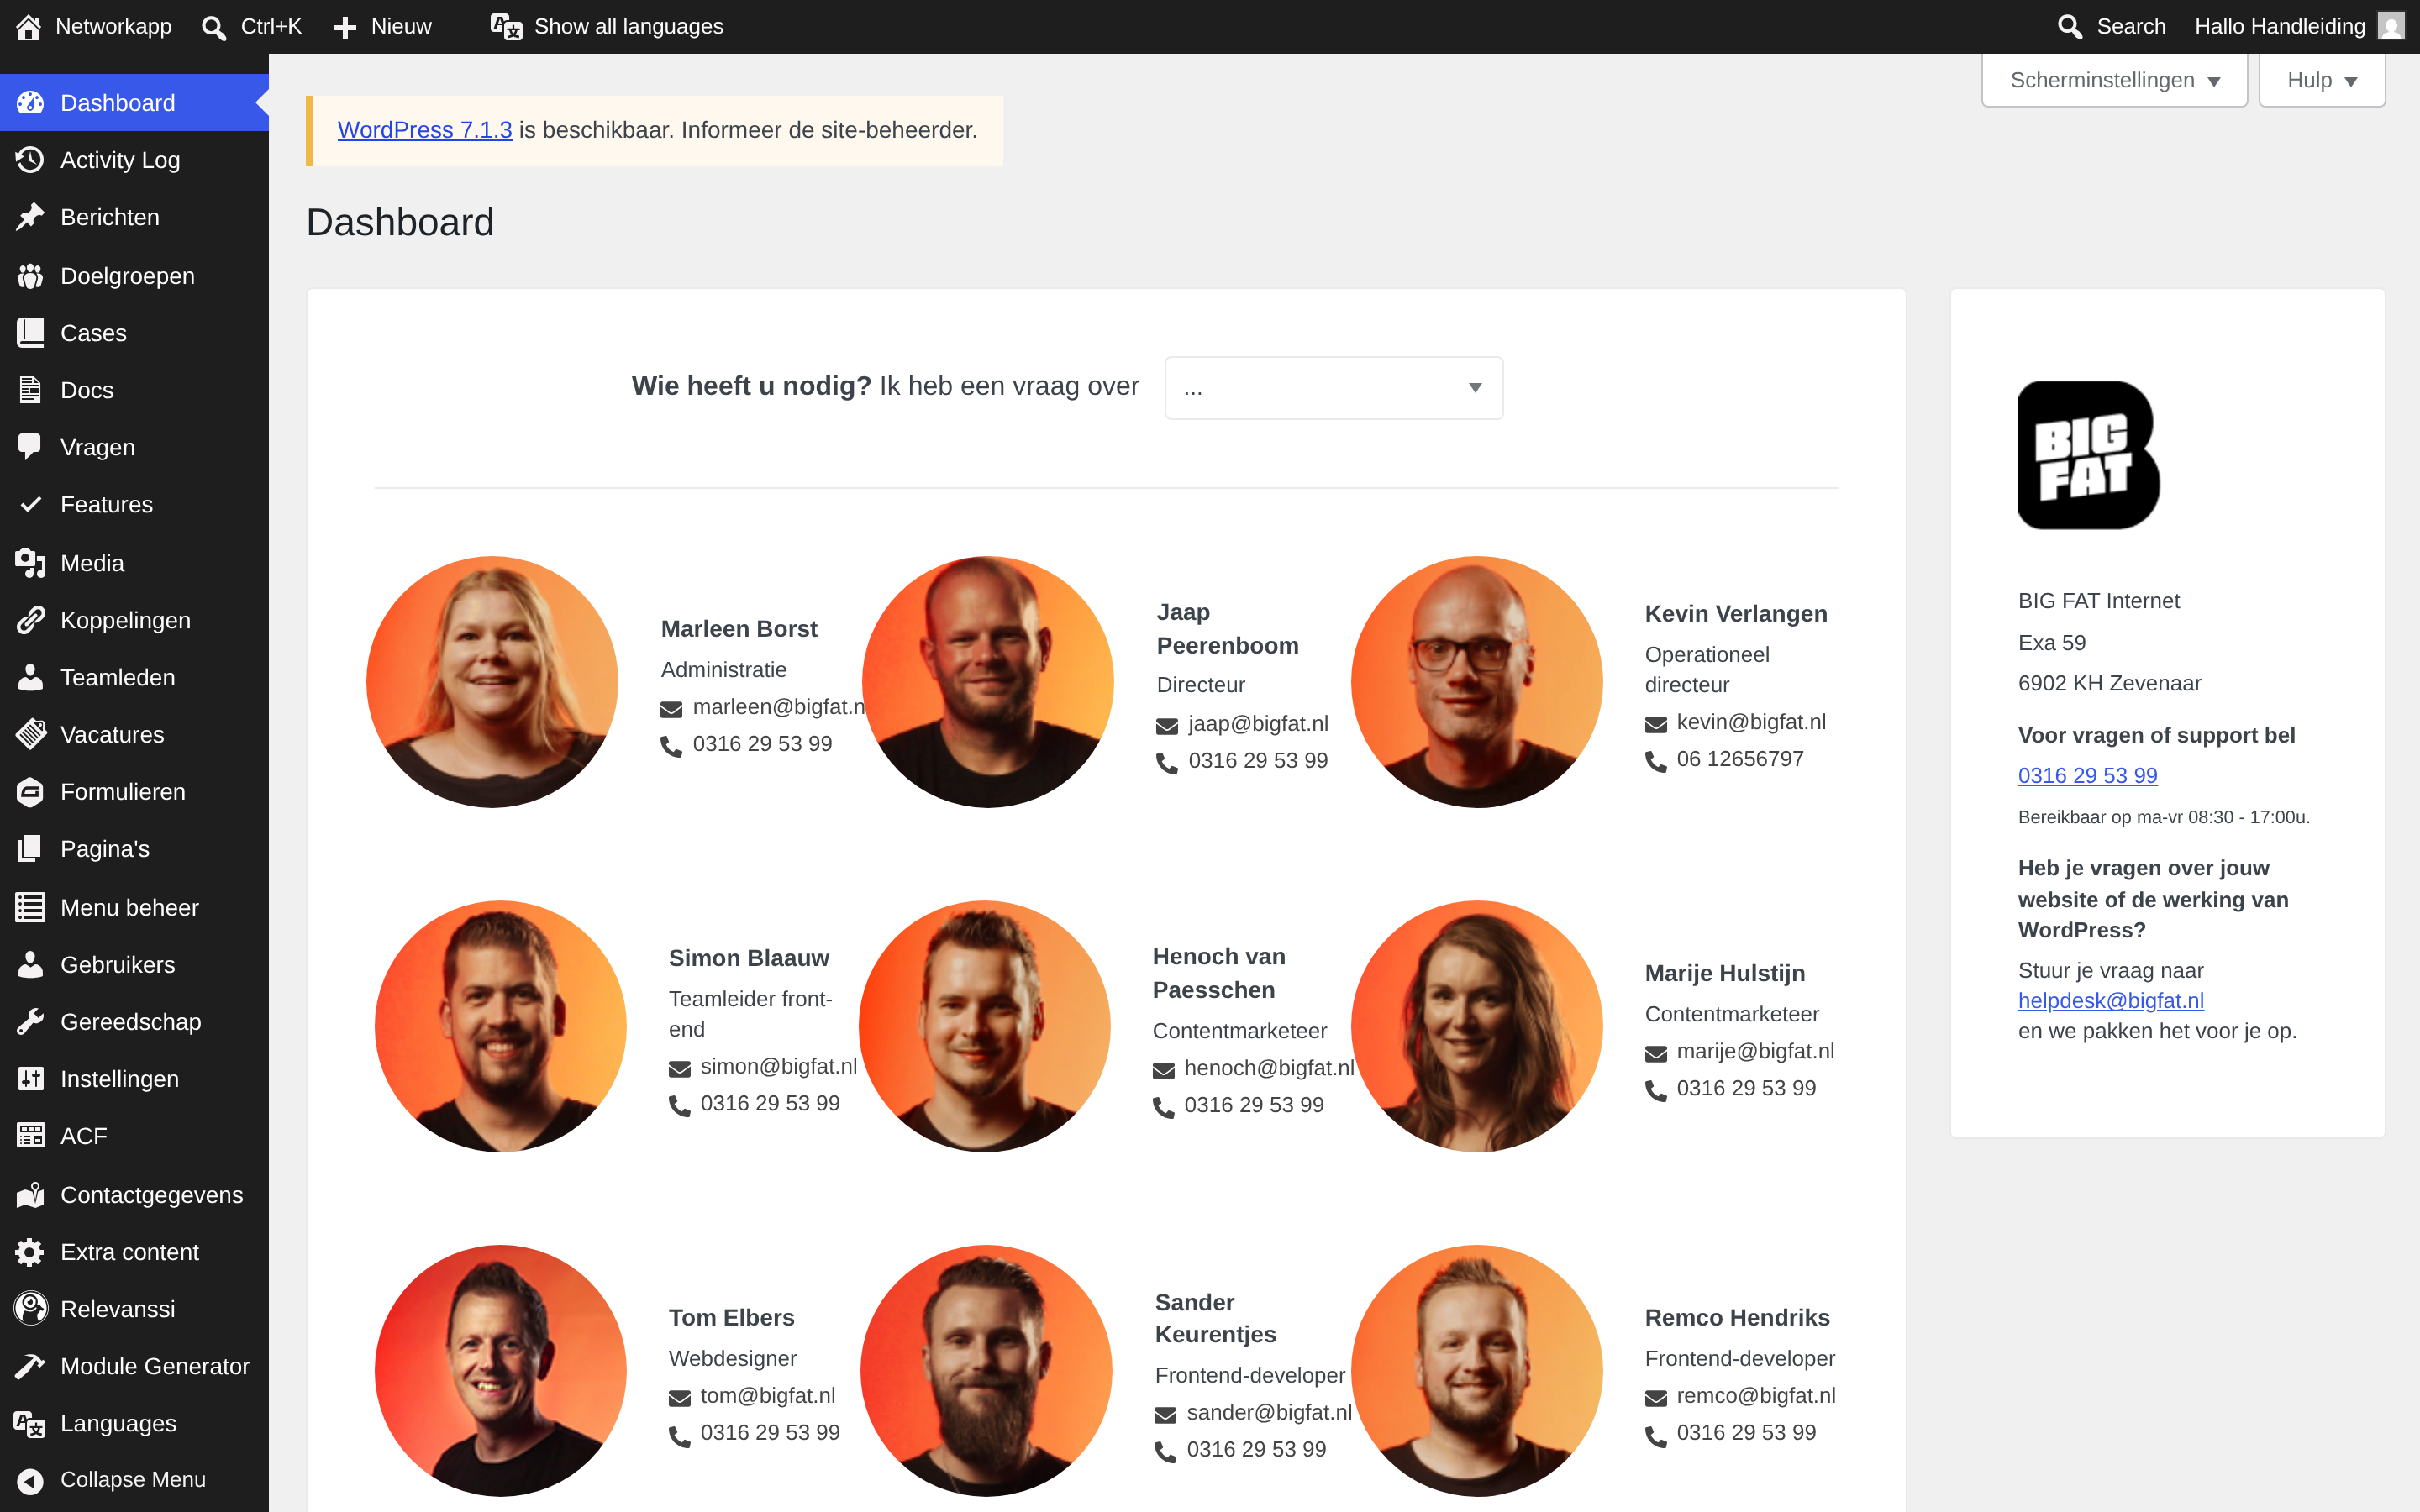Click the Collapse Menu arrow icon
The image size is (2420, 1512).
click(x=30, y=1480)
